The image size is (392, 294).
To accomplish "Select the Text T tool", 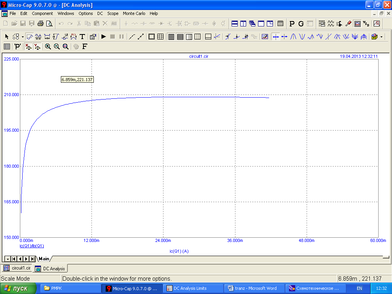I will pyautogui.click(x=82, y=37).
